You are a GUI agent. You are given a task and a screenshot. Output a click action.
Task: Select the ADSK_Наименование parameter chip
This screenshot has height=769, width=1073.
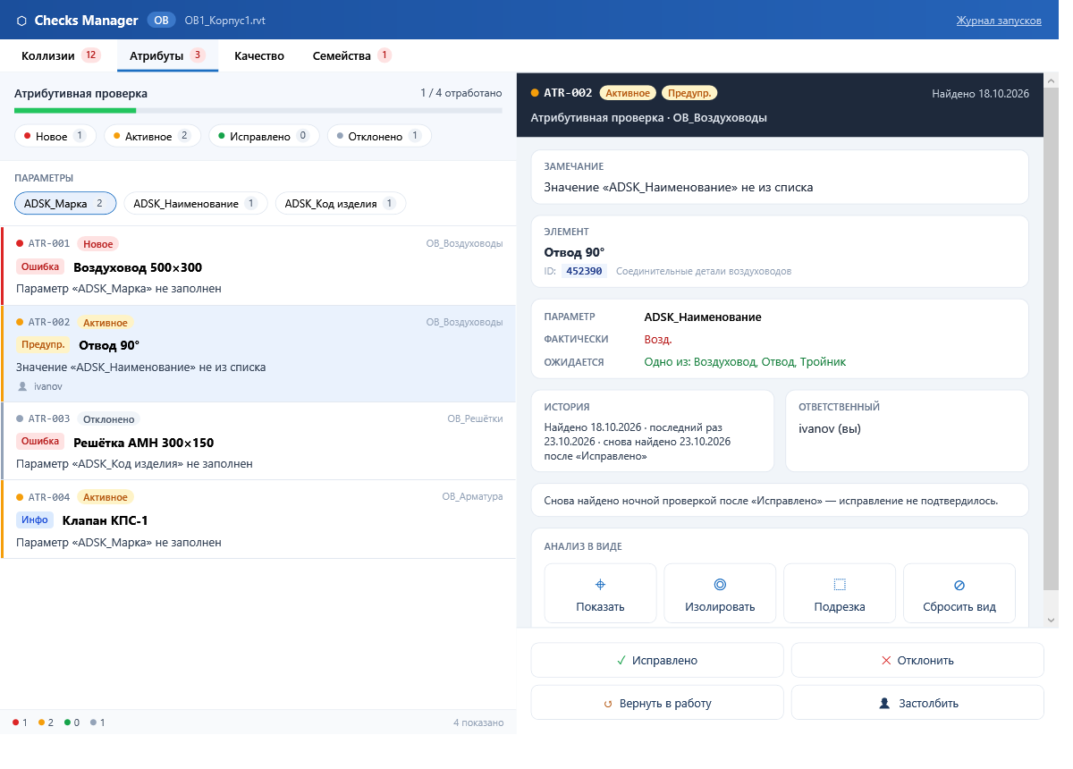point(195,204)
